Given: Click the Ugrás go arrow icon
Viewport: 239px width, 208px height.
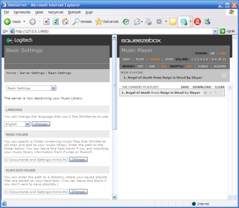Looking at the screenshot, I should pos(222,31).
